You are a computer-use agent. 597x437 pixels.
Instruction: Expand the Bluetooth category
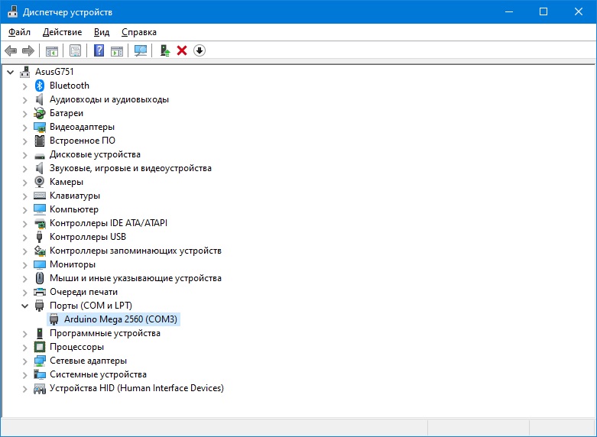24,86
